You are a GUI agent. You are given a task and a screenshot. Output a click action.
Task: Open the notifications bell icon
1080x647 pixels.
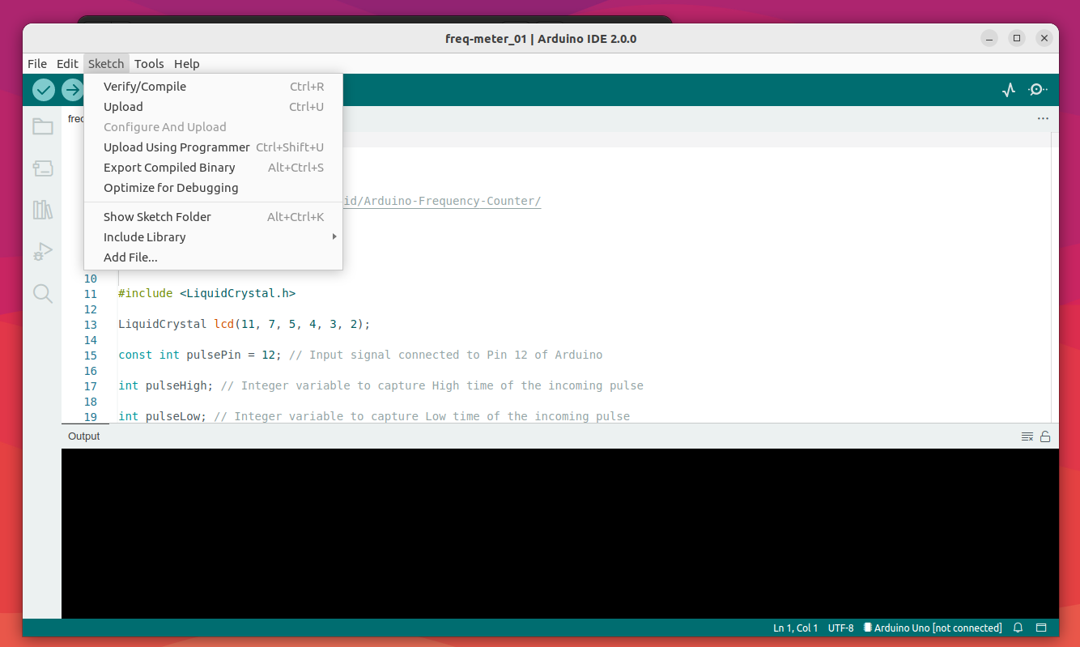point(1018,628)
